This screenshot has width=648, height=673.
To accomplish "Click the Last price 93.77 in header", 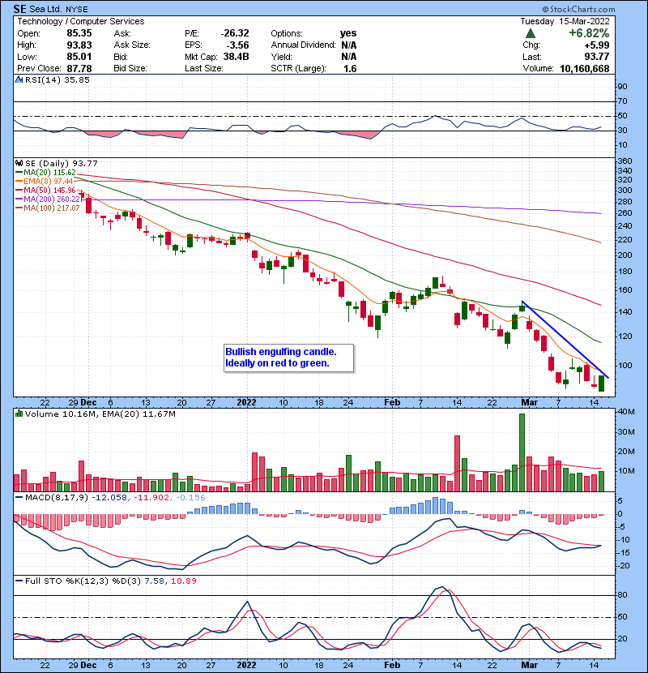I will (596, 57).
